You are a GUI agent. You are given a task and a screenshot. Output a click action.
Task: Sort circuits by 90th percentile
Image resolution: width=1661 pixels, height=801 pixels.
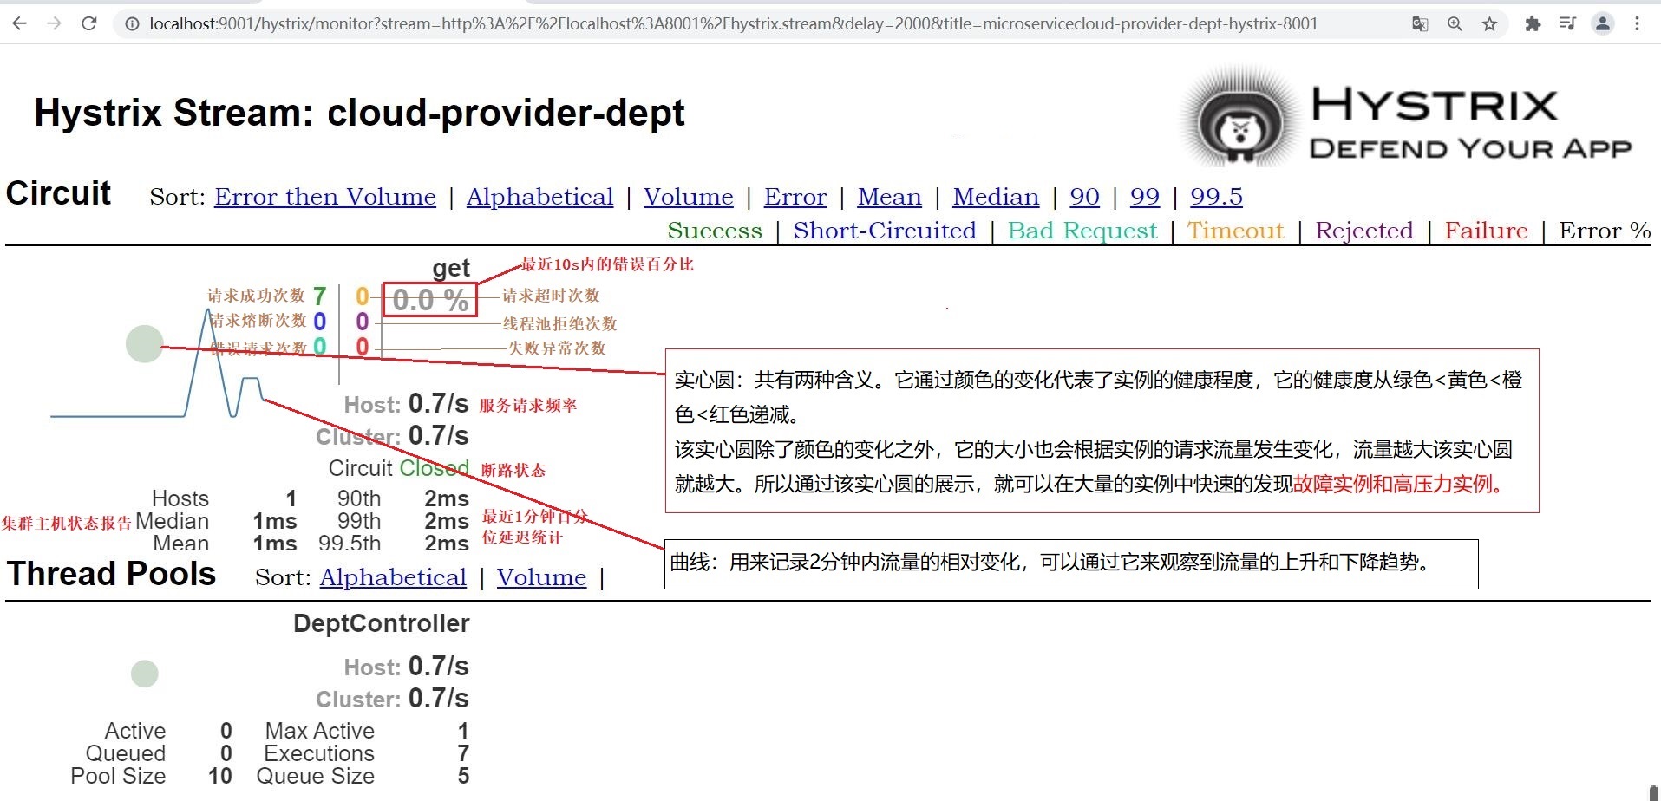(1084, 197)
